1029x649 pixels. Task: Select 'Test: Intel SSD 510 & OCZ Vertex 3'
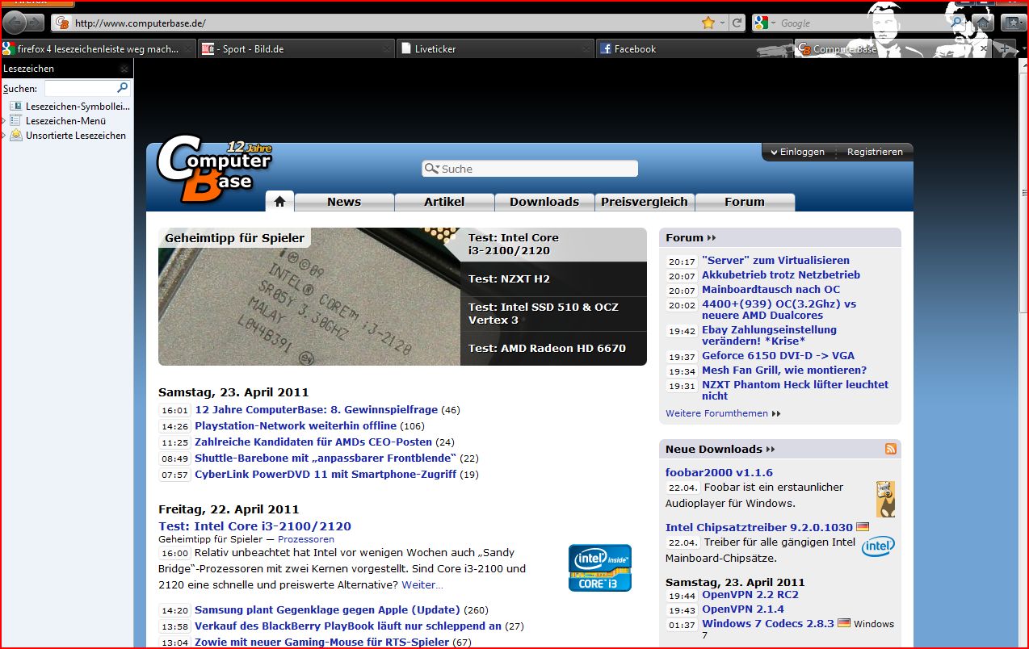[x=554, y=313]
